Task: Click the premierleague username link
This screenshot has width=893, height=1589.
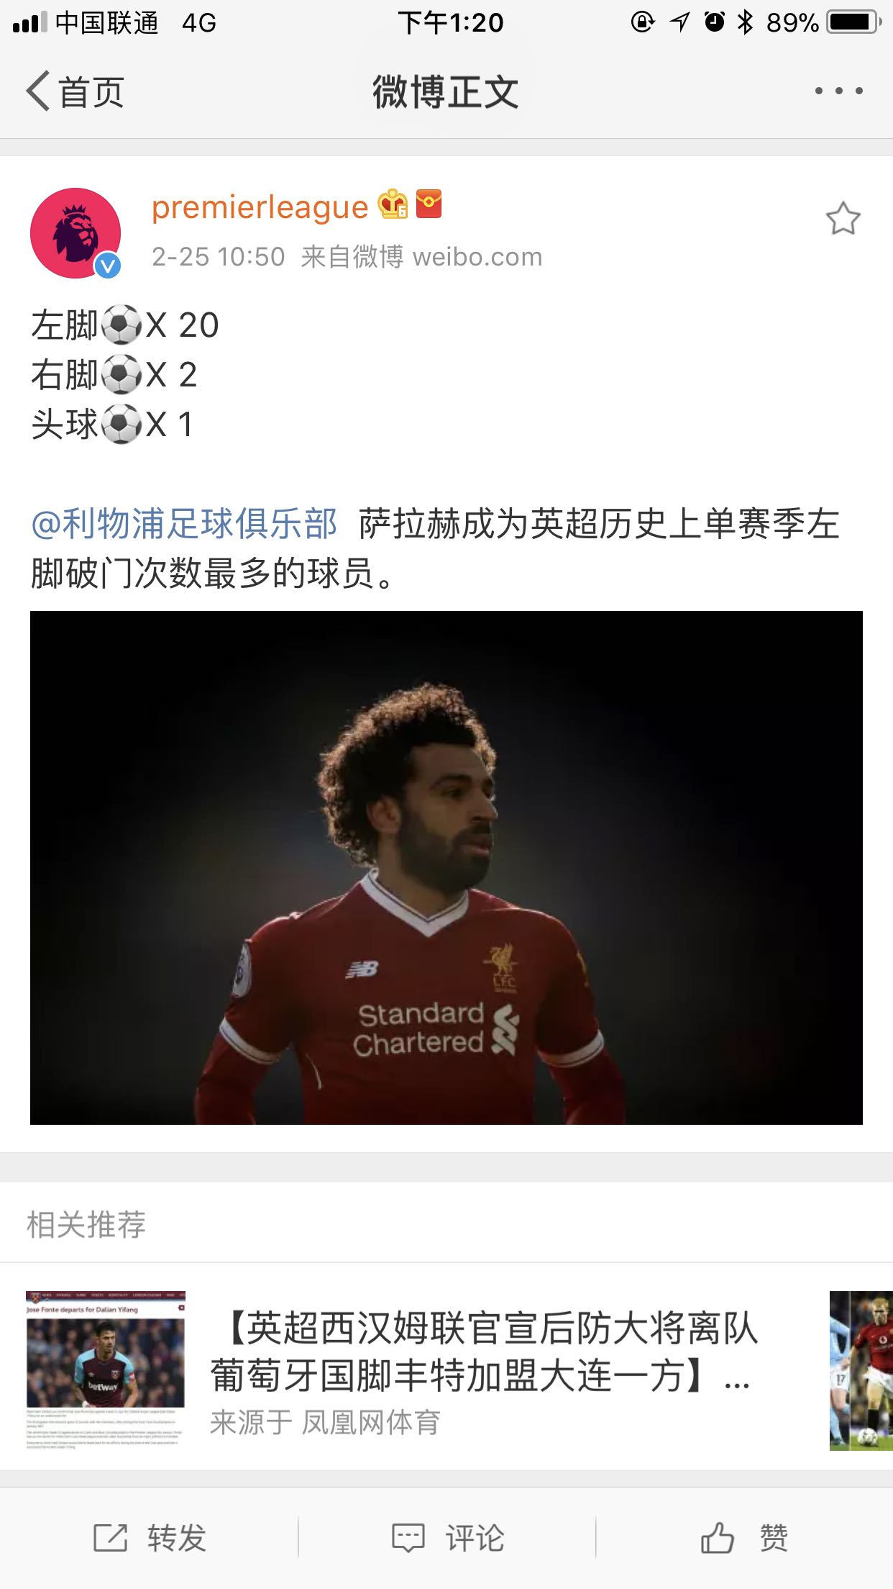Action: coord(260,207)
